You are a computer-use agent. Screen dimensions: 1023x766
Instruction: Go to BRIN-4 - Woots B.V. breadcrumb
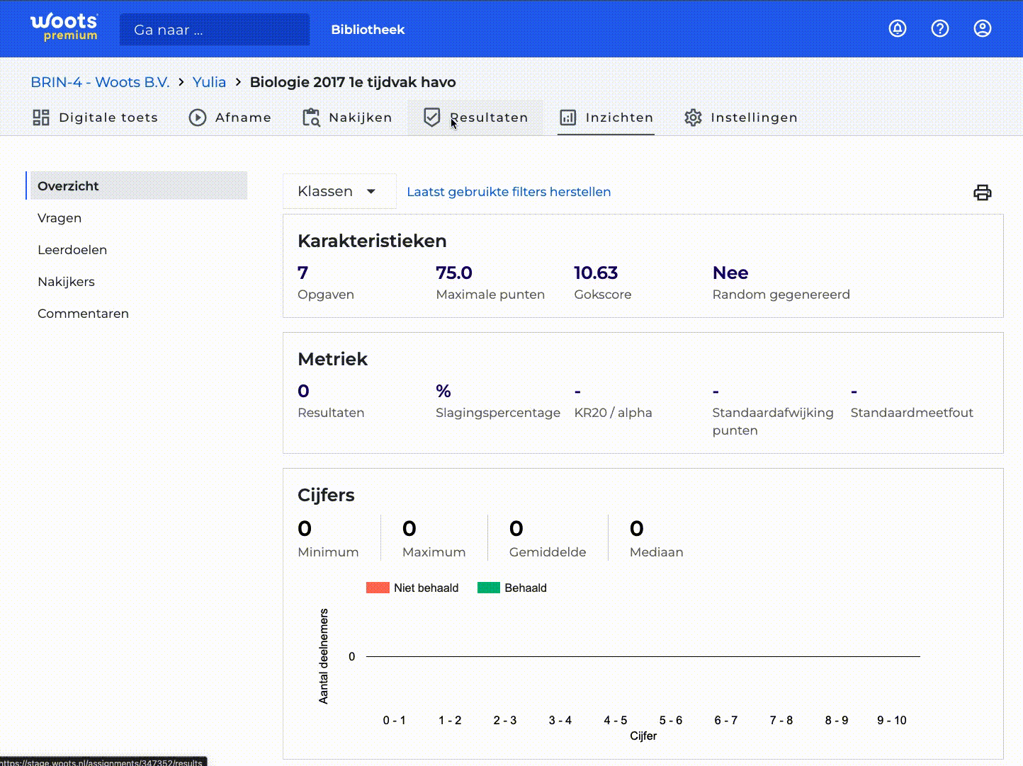click(x=100, y=82)
